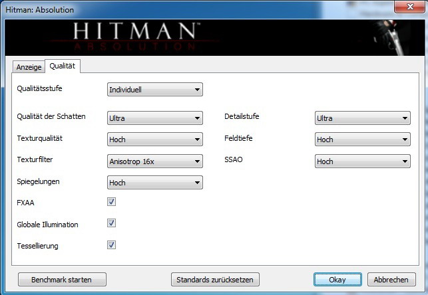The width and height of the screenshot is (428, 295).
Task: Click the Qualität der Schatten label
Action: click(x=51, y=116)
